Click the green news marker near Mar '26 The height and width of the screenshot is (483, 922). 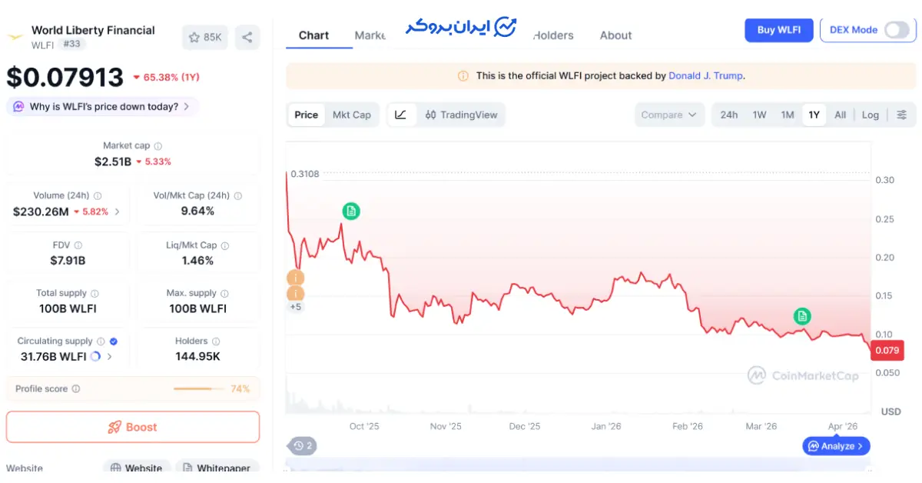801,315
